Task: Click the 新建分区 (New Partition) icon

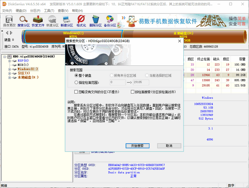Action: pyautogui.click(x=67, y=21)
